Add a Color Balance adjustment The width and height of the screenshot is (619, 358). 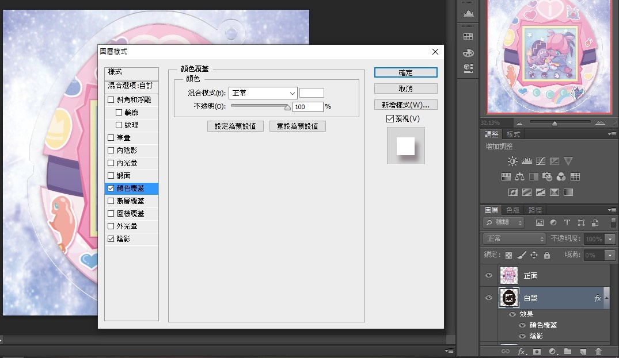[x=519, y=177]
